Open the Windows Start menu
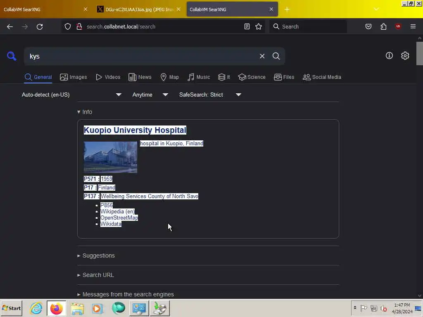Viewport: 423px width, 317px height. 11,308
